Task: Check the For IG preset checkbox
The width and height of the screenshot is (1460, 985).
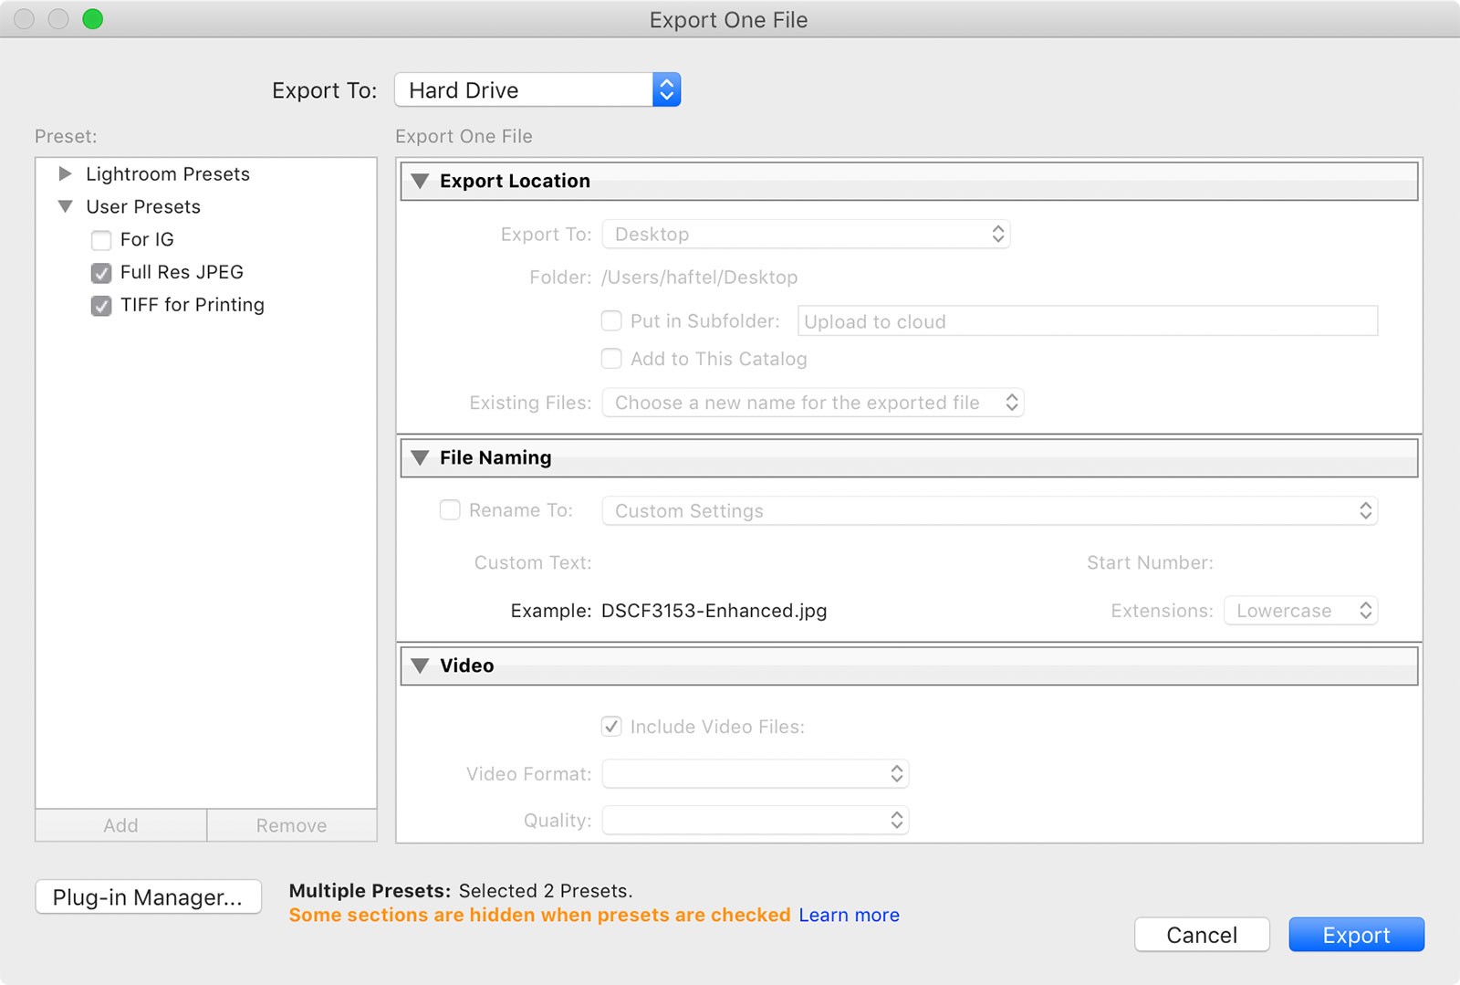Action: coord(101,240)
